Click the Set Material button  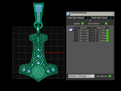click(x=102, y=76)
